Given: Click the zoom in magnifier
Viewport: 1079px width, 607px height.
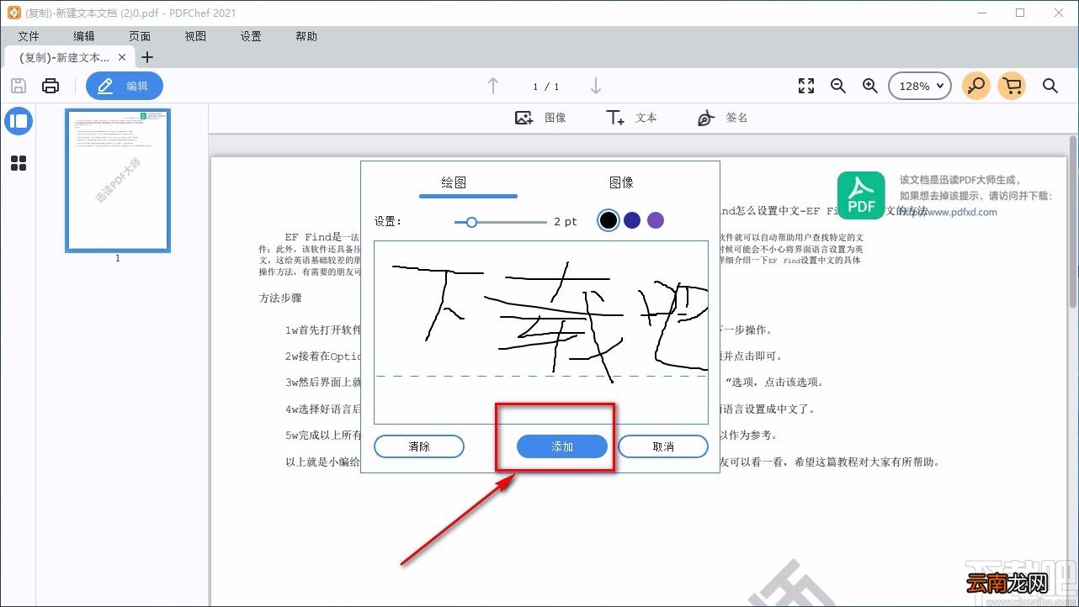Looking at the screenshot, I should click(870, 86).
